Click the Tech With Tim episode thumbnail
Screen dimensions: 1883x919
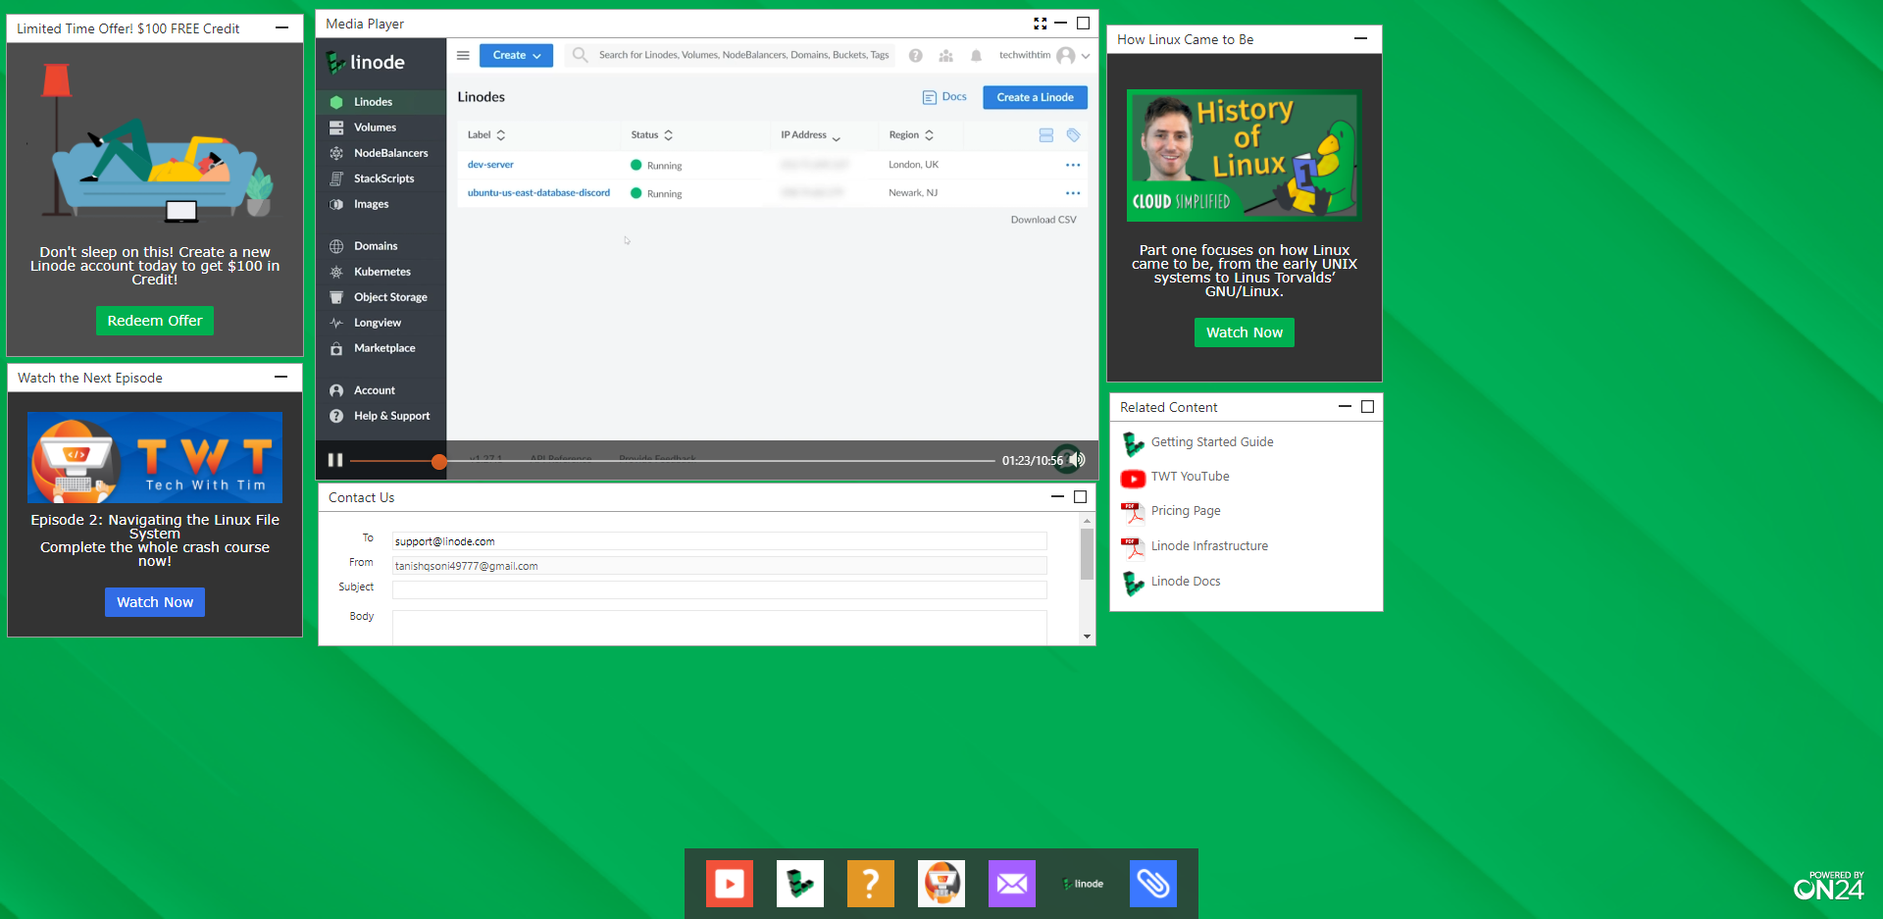(155, 457)
